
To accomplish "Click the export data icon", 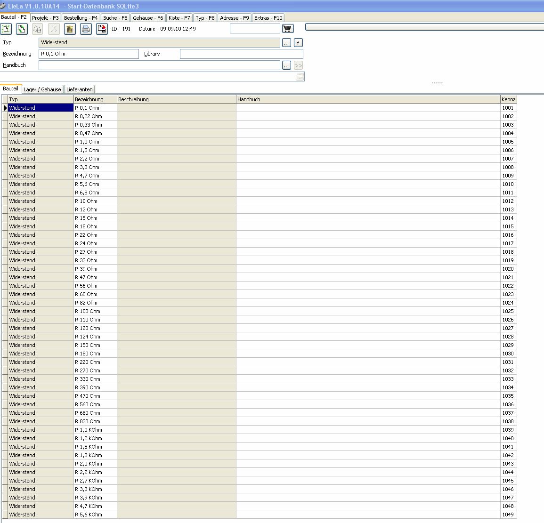I will tap(102, 29).
